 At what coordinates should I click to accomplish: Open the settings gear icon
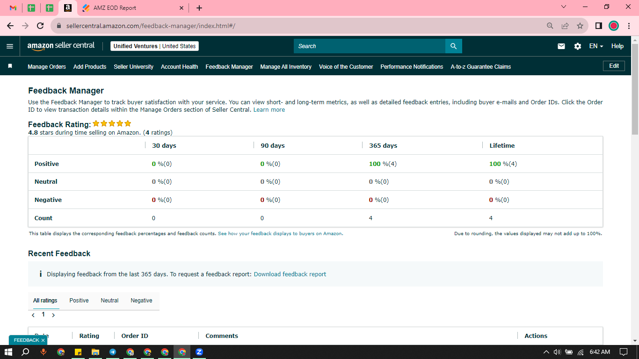[x=578, y=46]
